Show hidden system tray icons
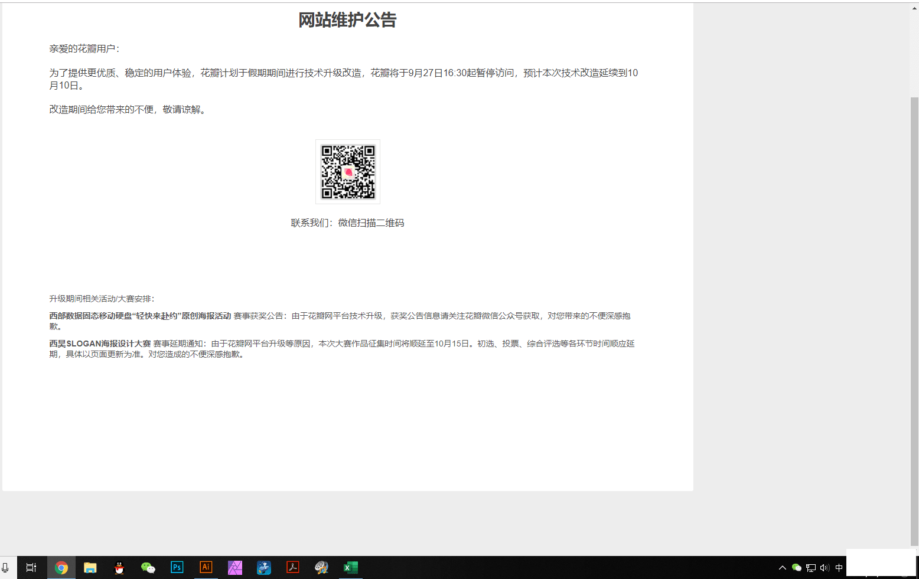The height and width of the screenshot is (579, 919). tap(783, 568)
